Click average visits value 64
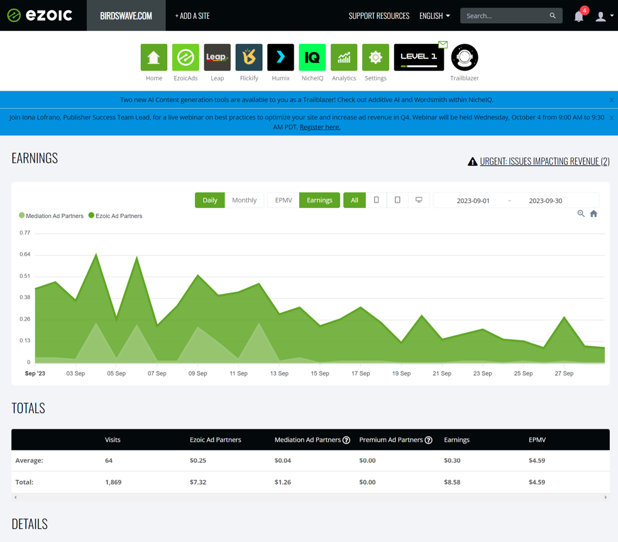This screenshot has width=618, height=542. tap(109, 460)
